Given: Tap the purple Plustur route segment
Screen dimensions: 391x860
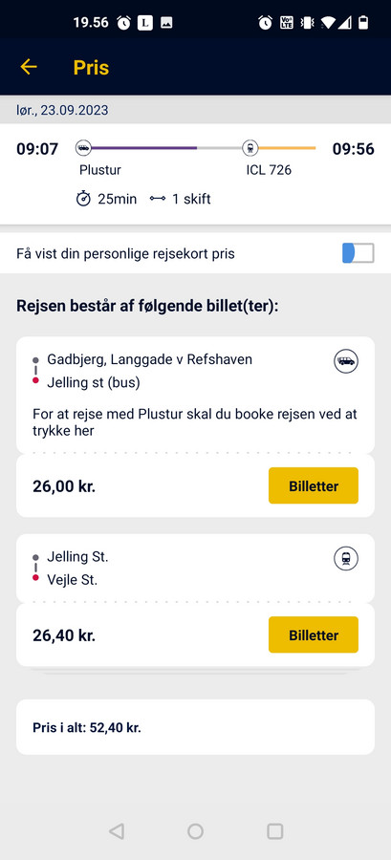Looking at the screenshot, I should (143, 147).
